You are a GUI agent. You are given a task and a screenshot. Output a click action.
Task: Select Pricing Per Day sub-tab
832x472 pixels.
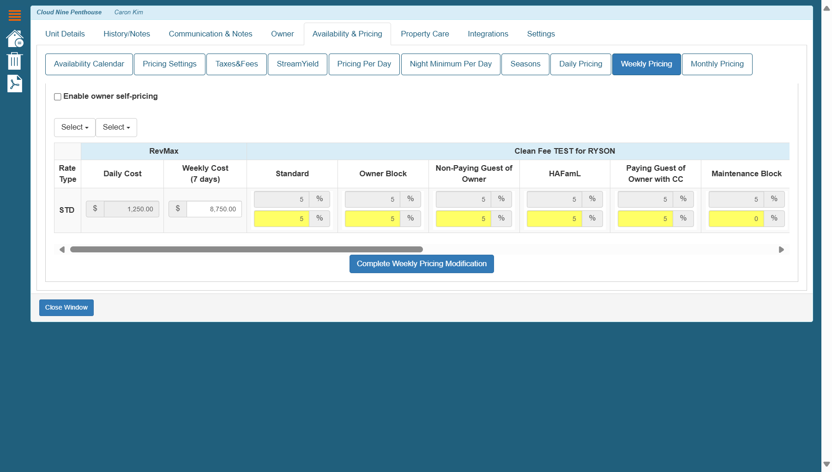point(364,64)
